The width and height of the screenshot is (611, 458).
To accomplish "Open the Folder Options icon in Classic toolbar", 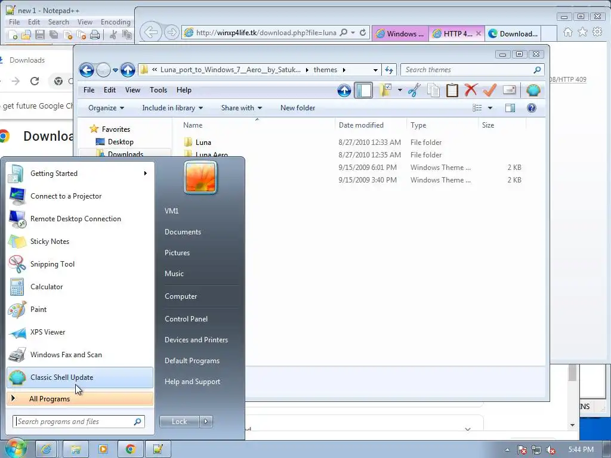I will click(386, 91).
